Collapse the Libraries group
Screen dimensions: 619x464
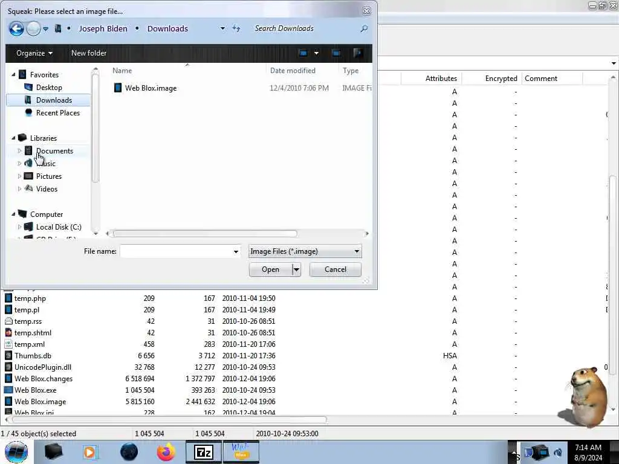point(13,138)
